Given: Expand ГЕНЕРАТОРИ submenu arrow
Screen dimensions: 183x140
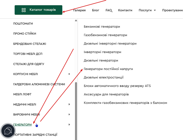Looking at the screenshot, I should point(69,124).
